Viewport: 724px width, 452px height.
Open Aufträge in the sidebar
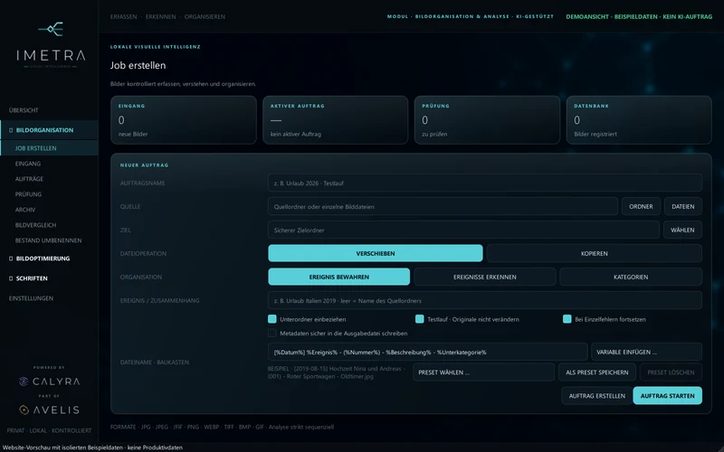coord(29,179)
